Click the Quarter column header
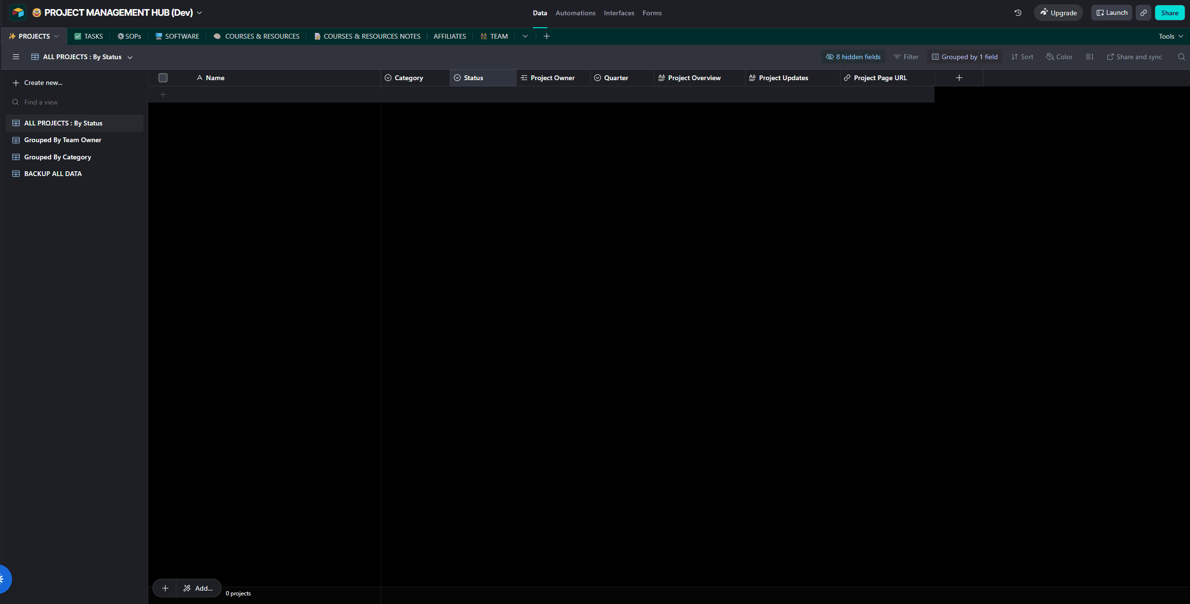This screenshot has width=1190, height=604. (x=622, y=78)
